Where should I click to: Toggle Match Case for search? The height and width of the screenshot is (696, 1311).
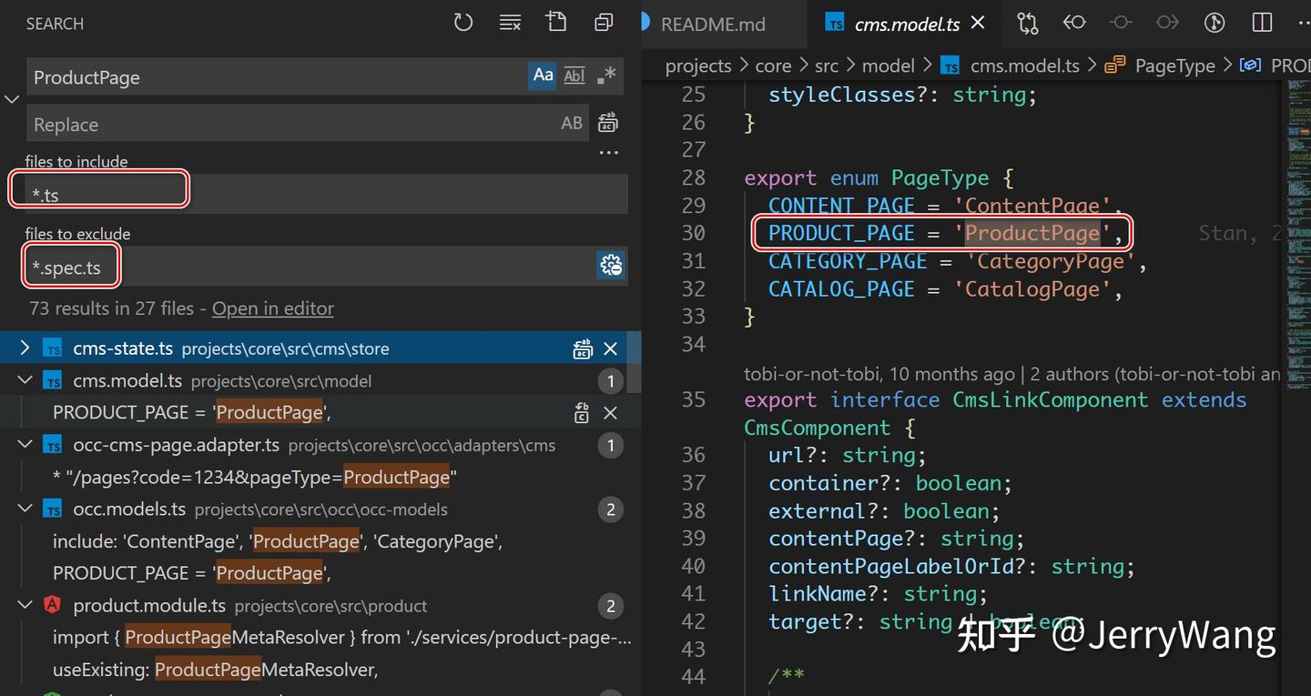click(x=544, y=76)
